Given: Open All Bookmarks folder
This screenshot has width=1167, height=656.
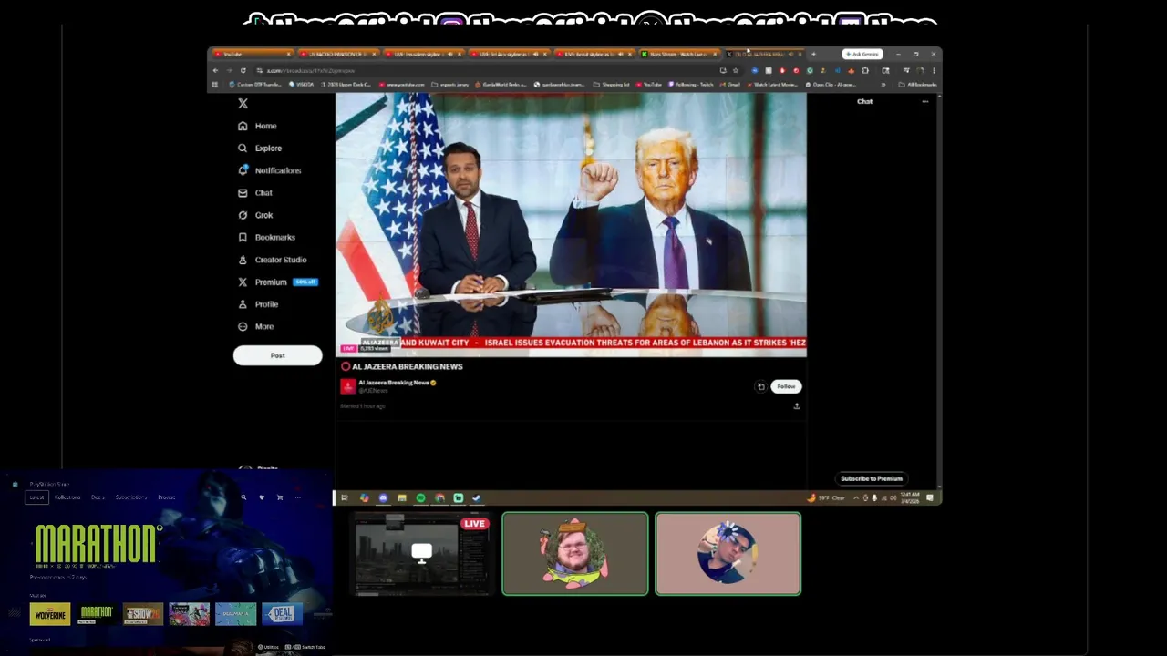Looking at the screenshot, I should click(917, 85).
